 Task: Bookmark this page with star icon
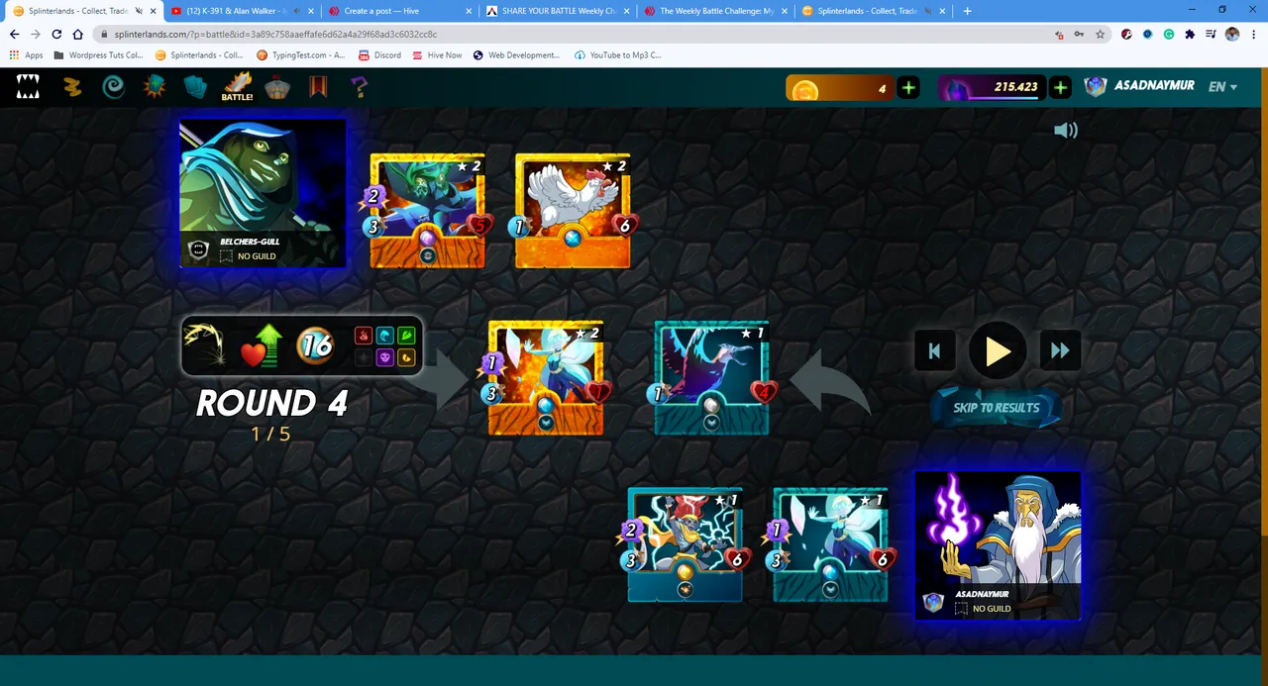pyautogui.click(x=1100, y=34)
